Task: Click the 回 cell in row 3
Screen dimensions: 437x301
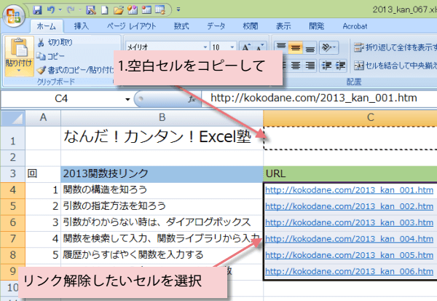Action: tap(43, 173)
